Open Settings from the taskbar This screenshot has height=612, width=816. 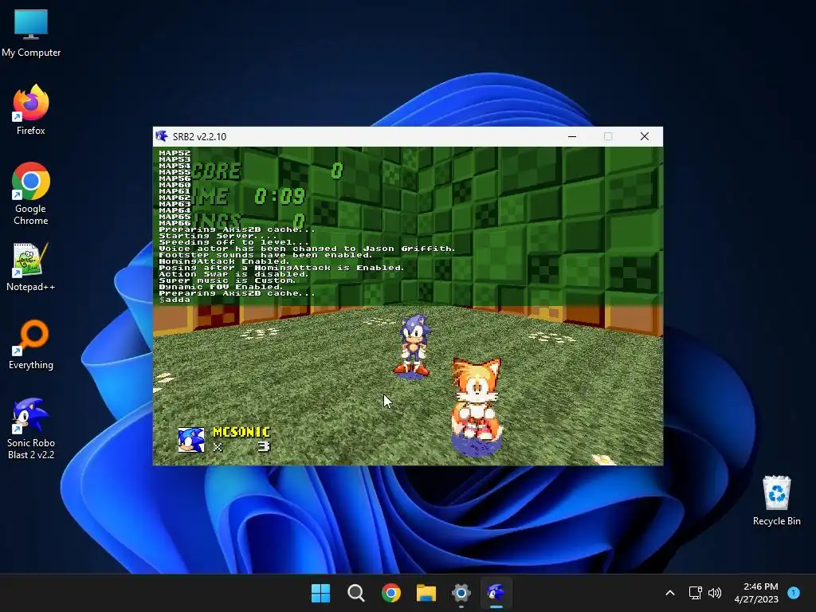tap(461, 593)
